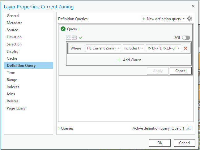Click the ungroup clause icon
The height and width of the screenshot is (150, 200).
69,38
